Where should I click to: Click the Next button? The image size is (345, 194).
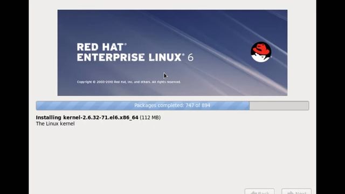(x=296, y=191)
